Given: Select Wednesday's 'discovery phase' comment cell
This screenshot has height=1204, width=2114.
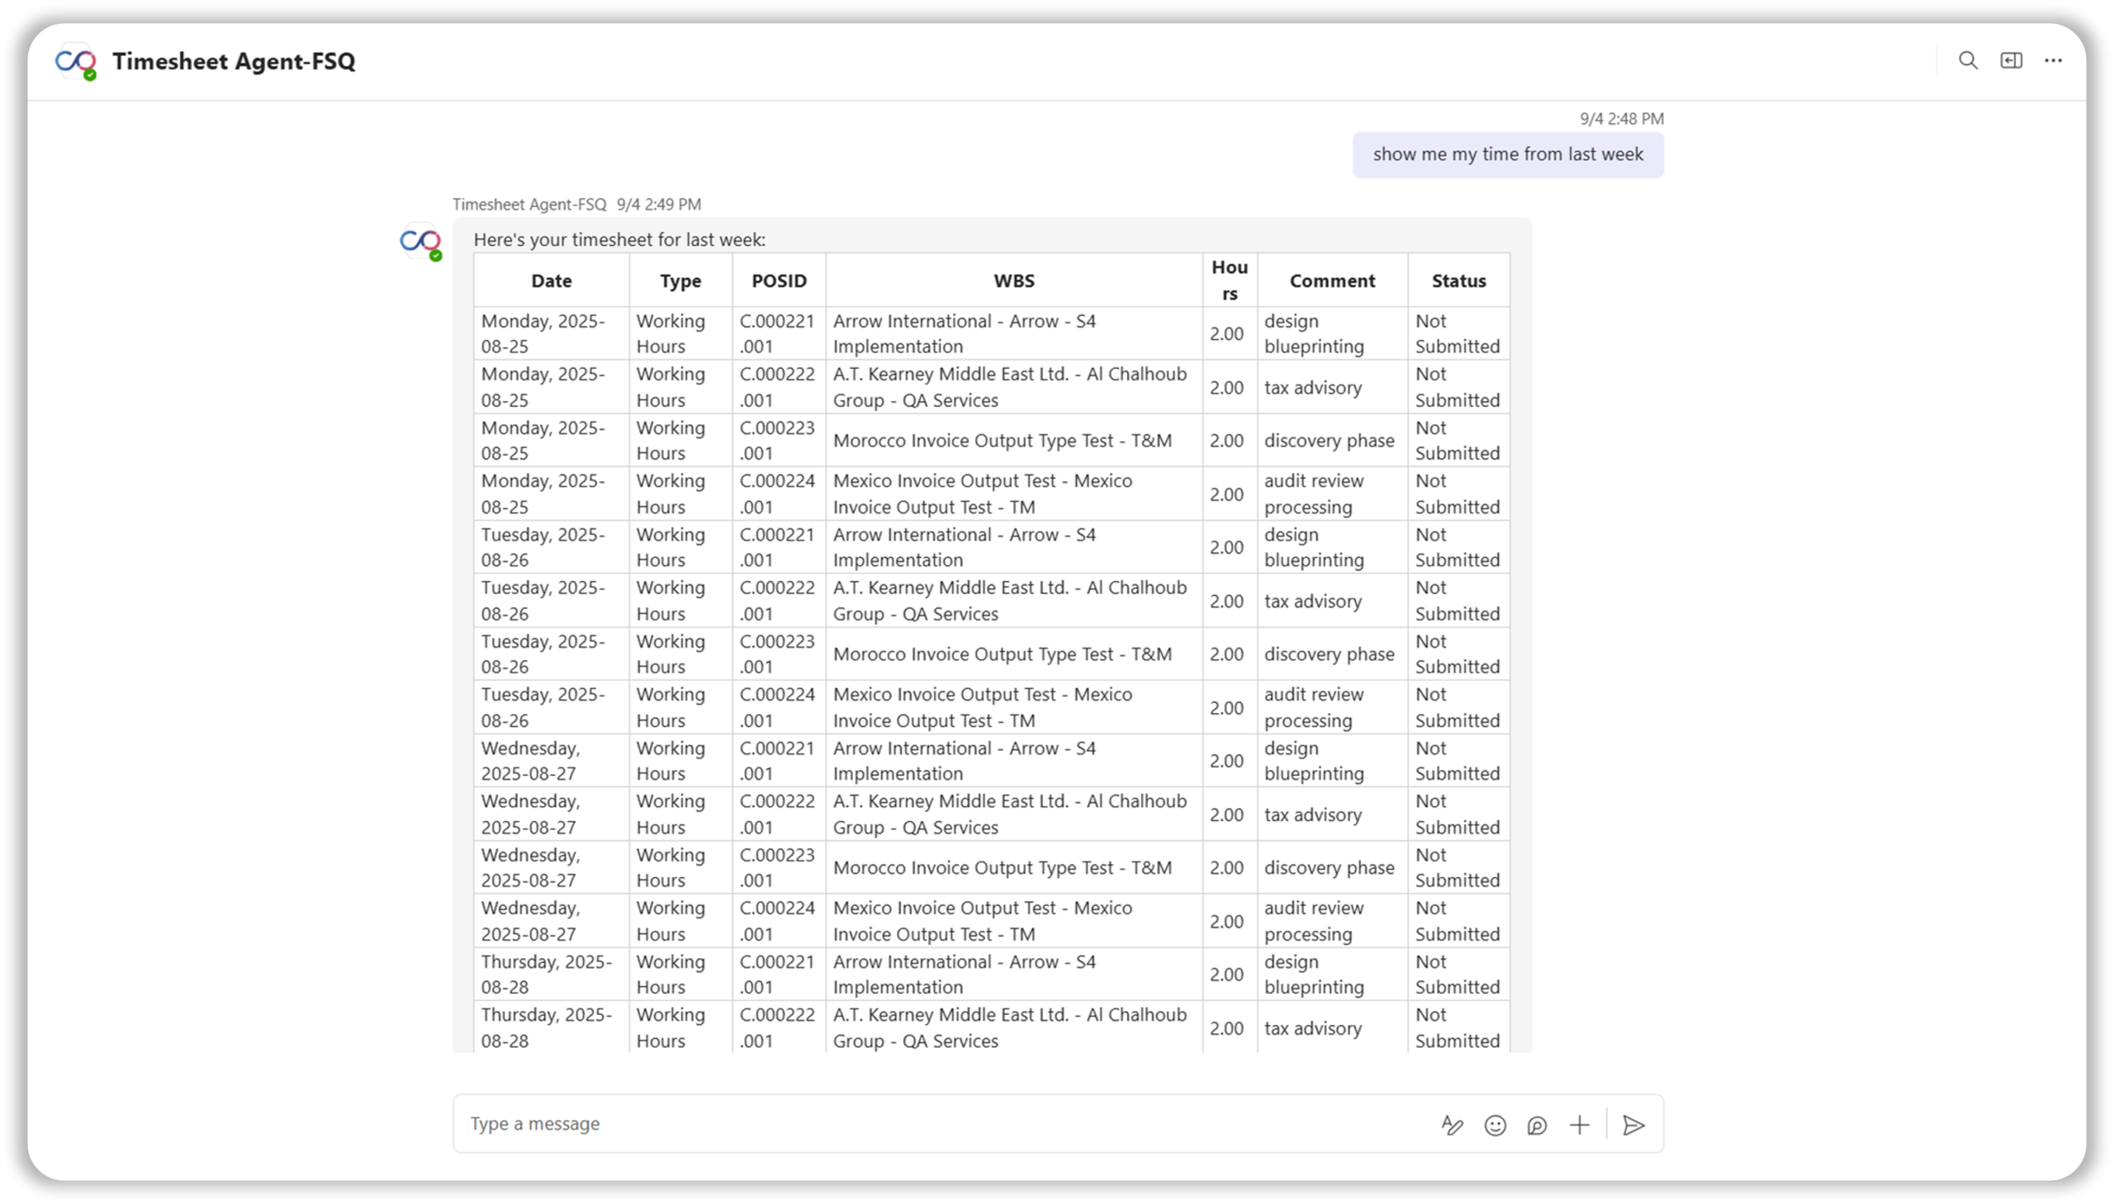Looking at the screenshot, I should click(1332, 867).
